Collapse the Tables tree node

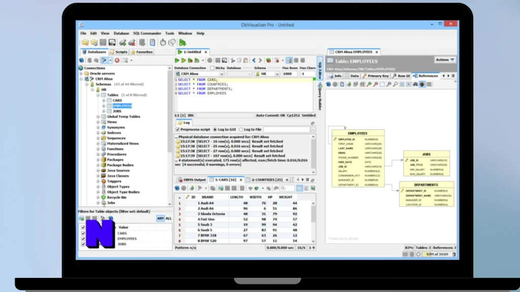click(98, 95)
